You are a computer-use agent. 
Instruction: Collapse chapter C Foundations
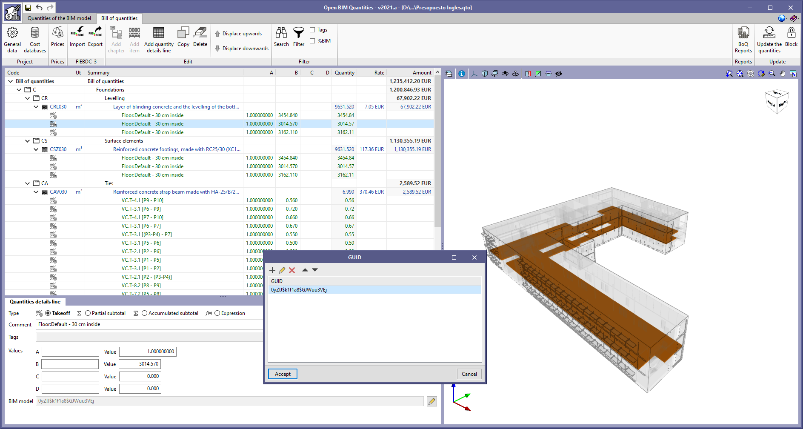(x=19, y=90)
